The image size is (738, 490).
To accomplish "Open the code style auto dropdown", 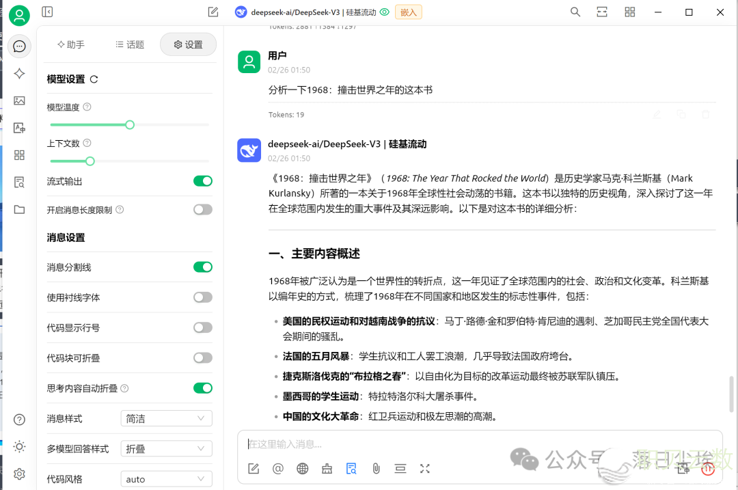I will click(166, 479).
